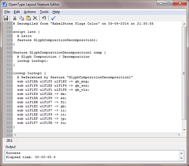Image resolution: width=189 pixels, height=166 pixels.
Task: Click the Save toolbar icon
Action: (x=6, y=18)
